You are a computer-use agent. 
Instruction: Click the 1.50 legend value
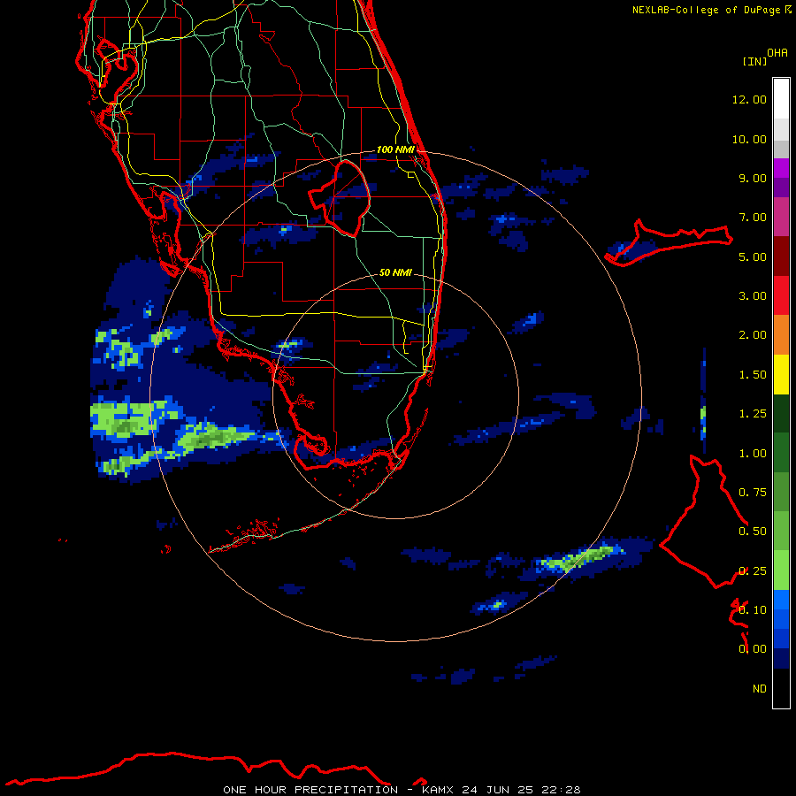point(753,375)
